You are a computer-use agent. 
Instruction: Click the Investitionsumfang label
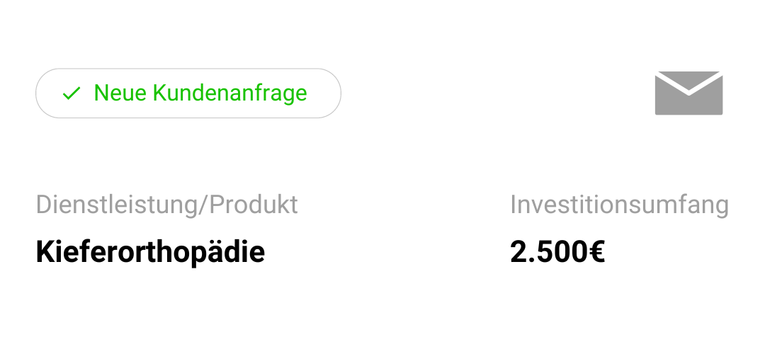[619, 205]
